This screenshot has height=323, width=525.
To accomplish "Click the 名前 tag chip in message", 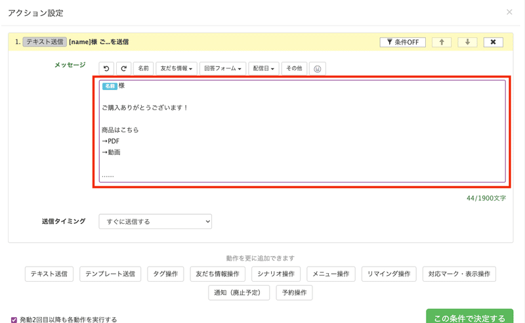I will (110, 86).
